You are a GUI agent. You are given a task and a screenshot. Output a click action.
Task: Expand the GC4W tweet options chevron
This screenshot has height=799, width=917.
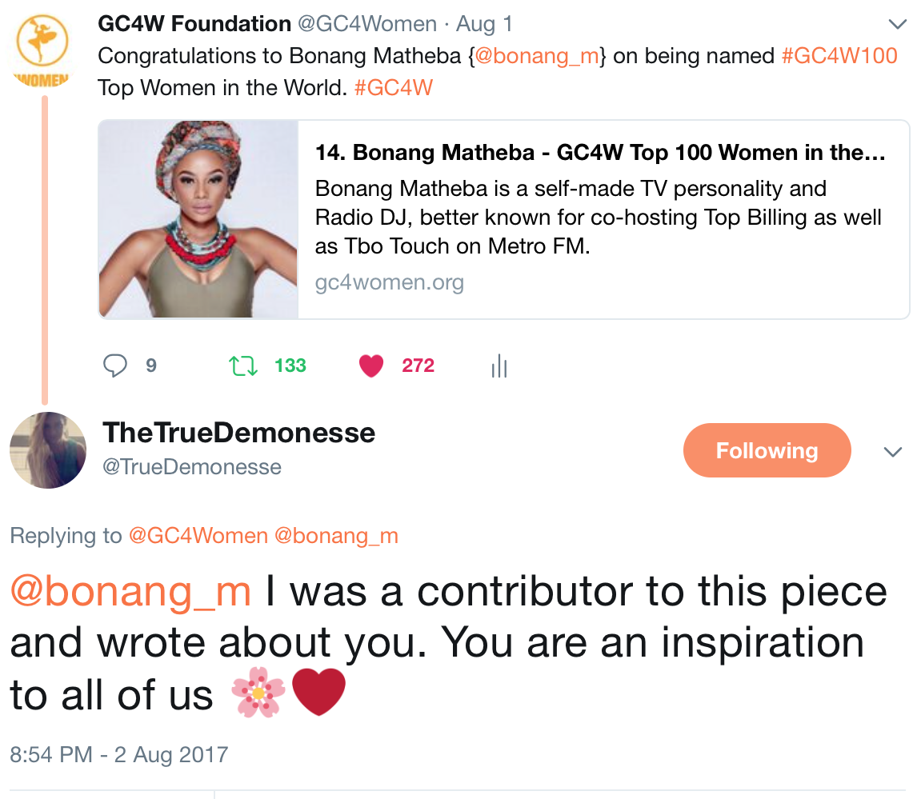[x=897, y=24]
